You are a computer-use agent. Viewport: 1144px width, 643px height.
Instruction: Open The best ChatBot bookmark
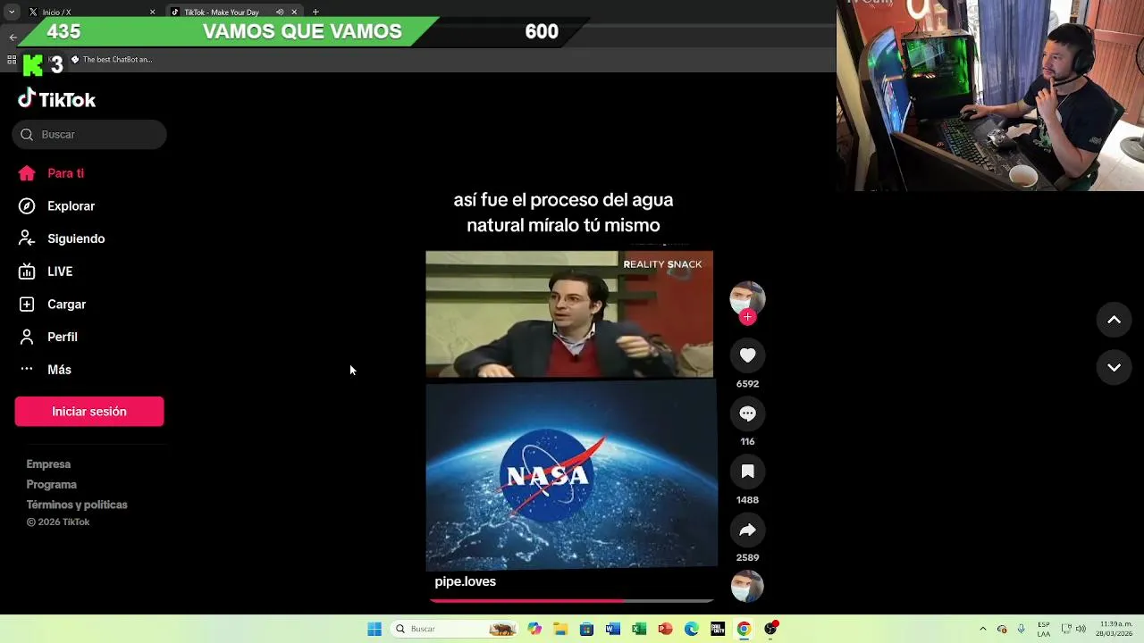(x=112, y=60)
